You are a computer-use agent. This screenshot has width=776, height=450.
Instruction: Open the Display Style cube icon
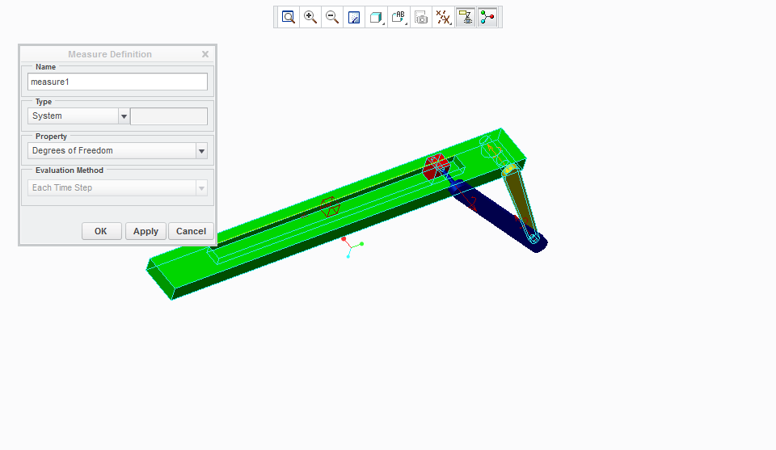tap(376, 17)
